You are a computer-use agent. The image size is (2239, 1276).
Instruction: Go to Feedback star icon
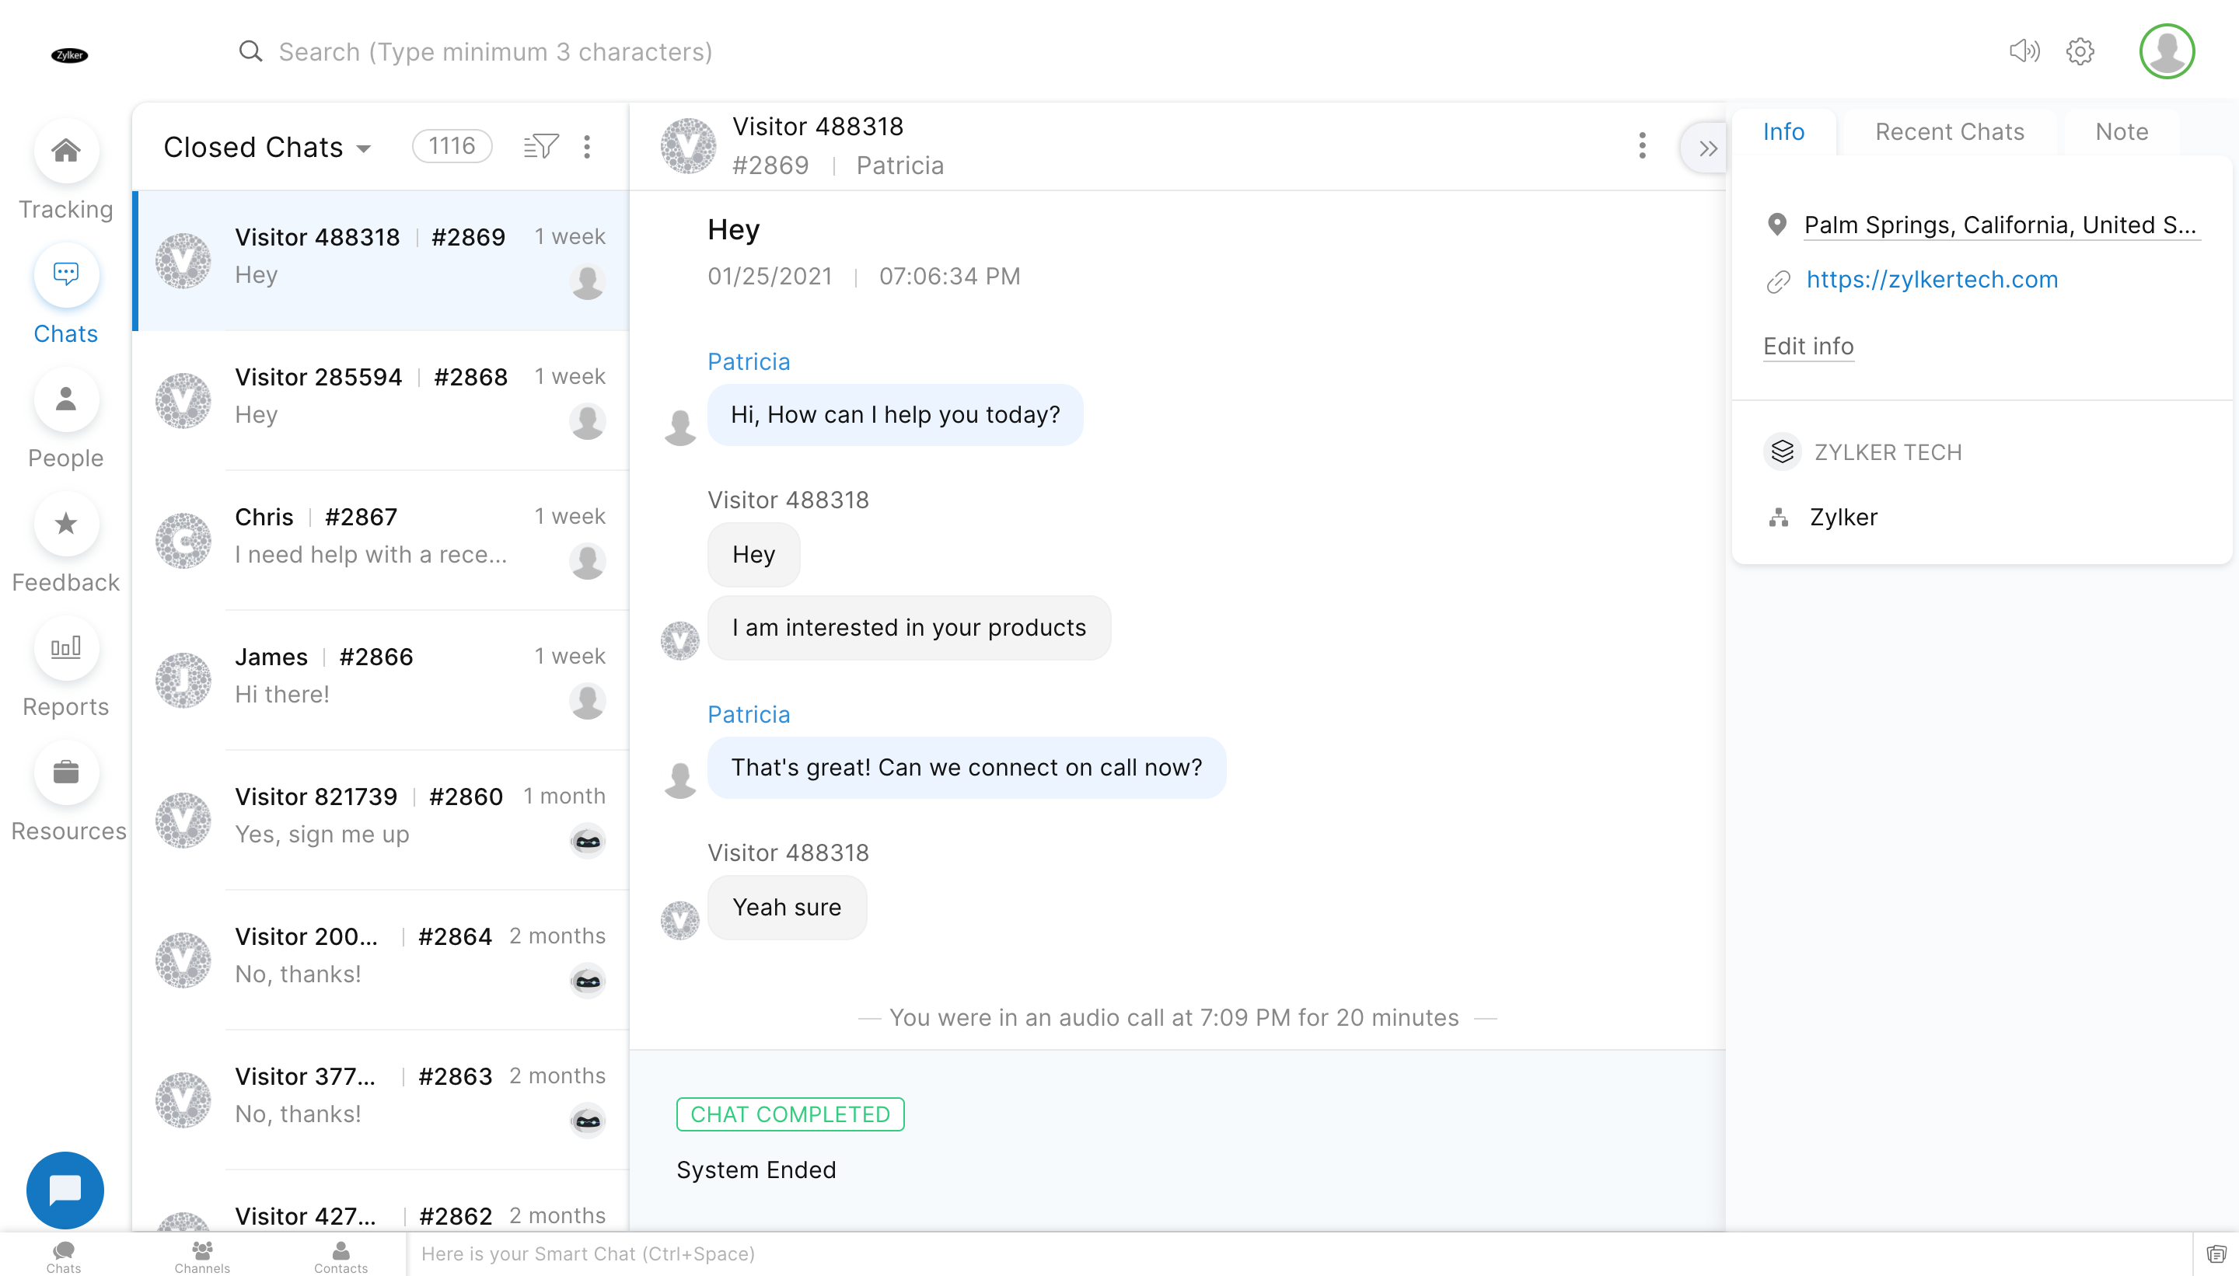[x=66, y=524]
